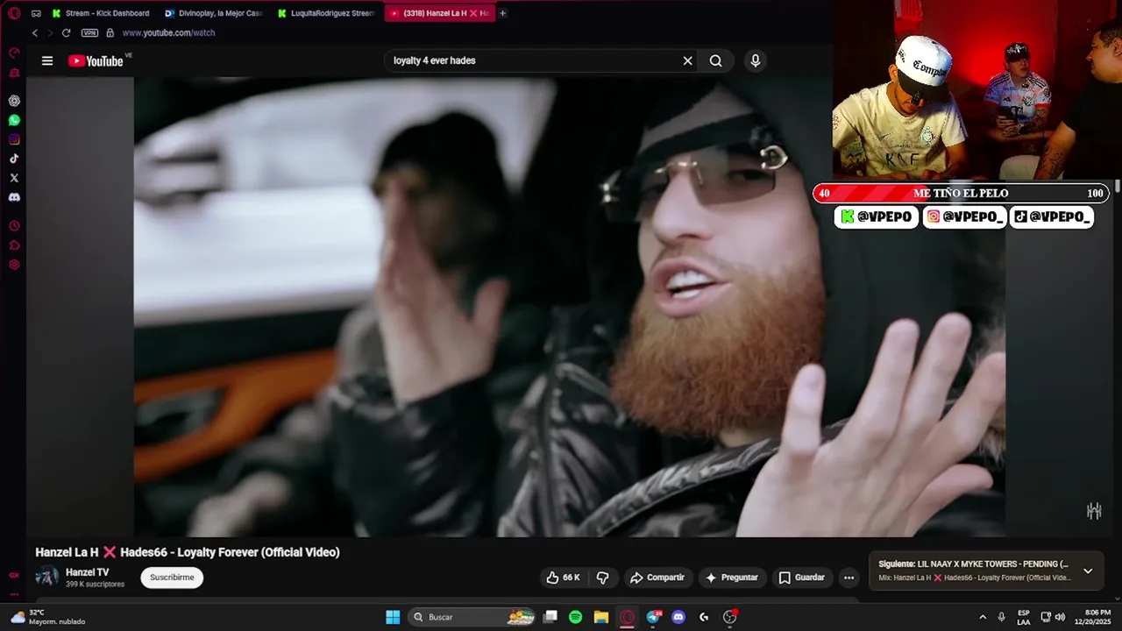Open the volume control tray icon
The width and height of the screenshot is (1122, 631).
[x=1061, y=617]
